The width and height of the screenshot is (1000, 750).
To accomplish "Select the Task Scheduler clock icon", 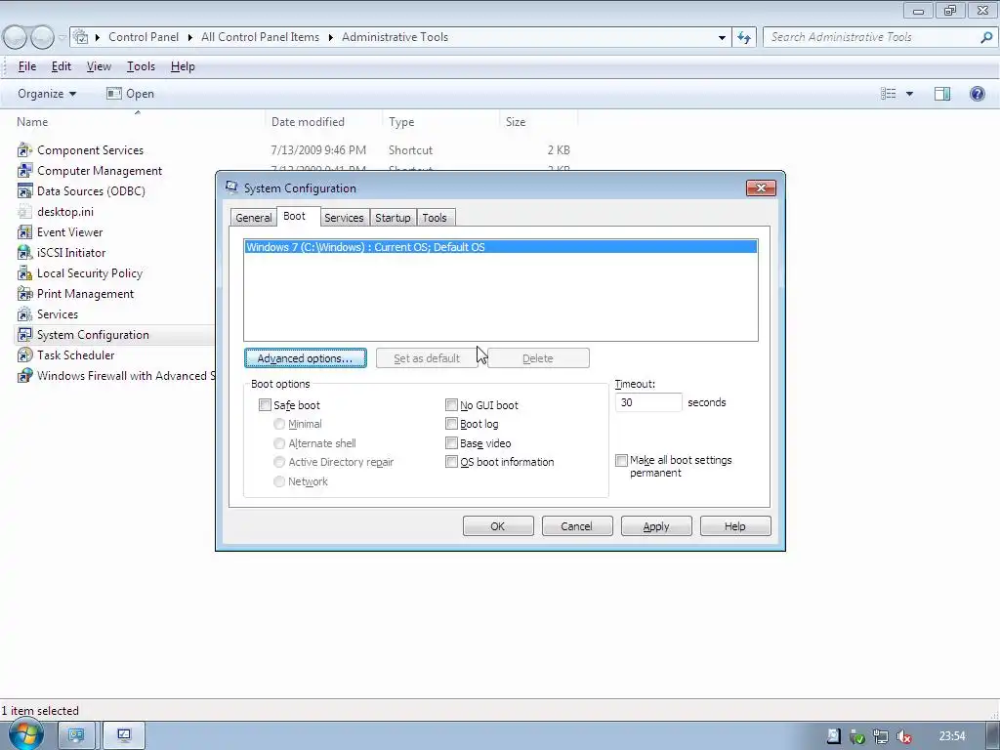I will coord(24,355).
